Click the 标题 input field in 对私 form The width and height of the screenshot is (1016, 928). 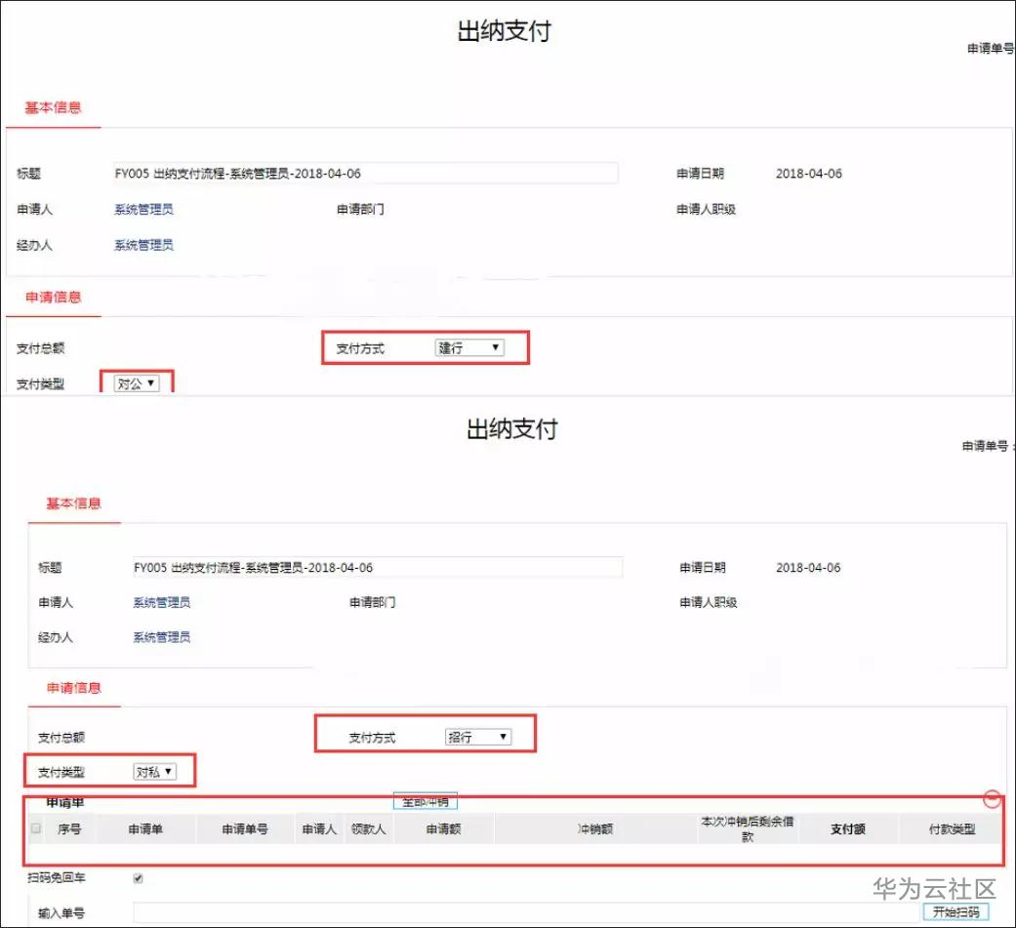(x=377, y=567)
